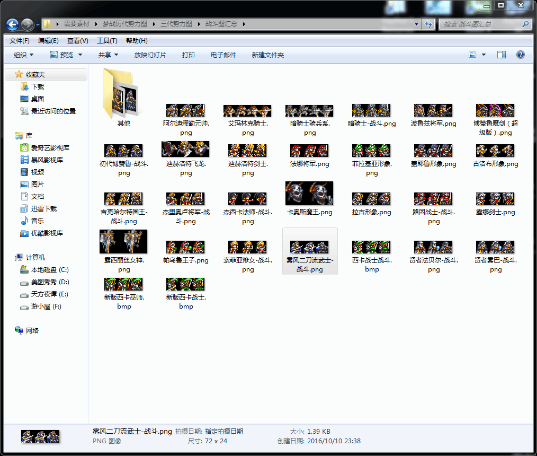537x456 pixels.
Task: Toggle the preview pane icon
Action: click(501, 55)
